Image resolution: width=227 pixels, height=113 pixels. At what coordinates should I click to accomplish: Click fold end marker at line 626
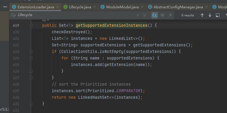pyautogui.click(x=31, y=71)
